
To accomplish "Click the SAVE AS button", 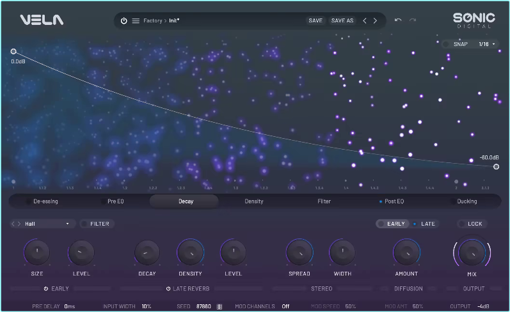I will coord(342,21).
